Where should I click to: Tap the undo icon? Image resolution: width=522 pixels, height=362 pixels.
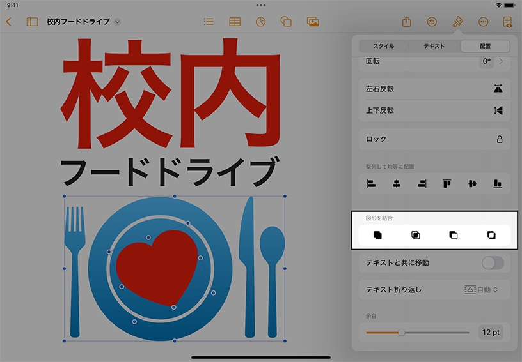coord(432,22)
